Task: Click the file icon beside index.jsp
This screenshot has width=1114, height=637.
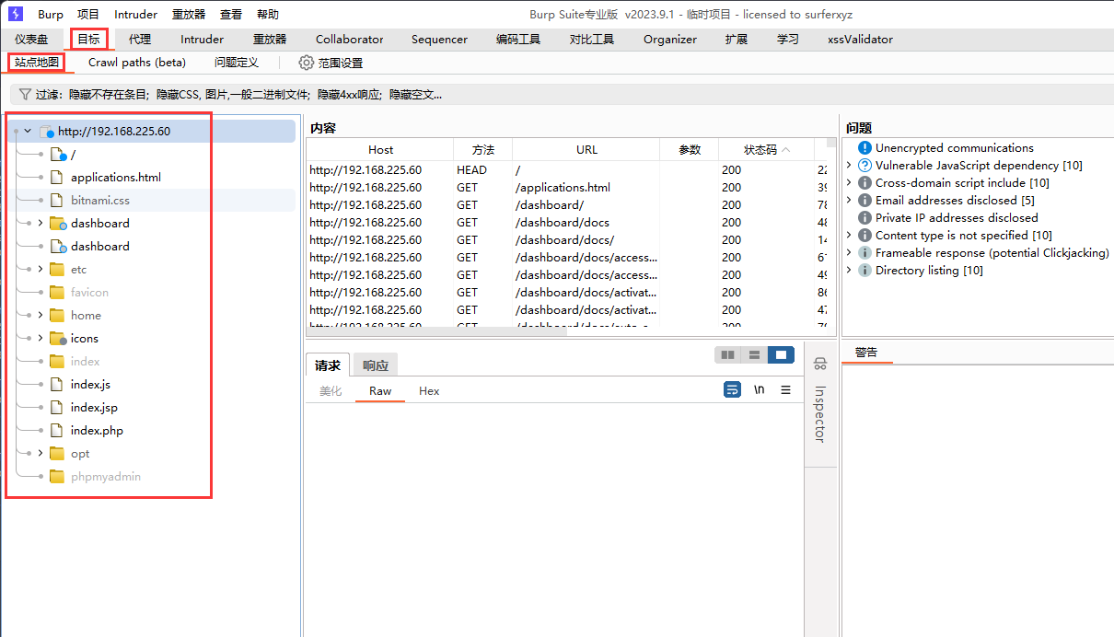Action: 57,408
